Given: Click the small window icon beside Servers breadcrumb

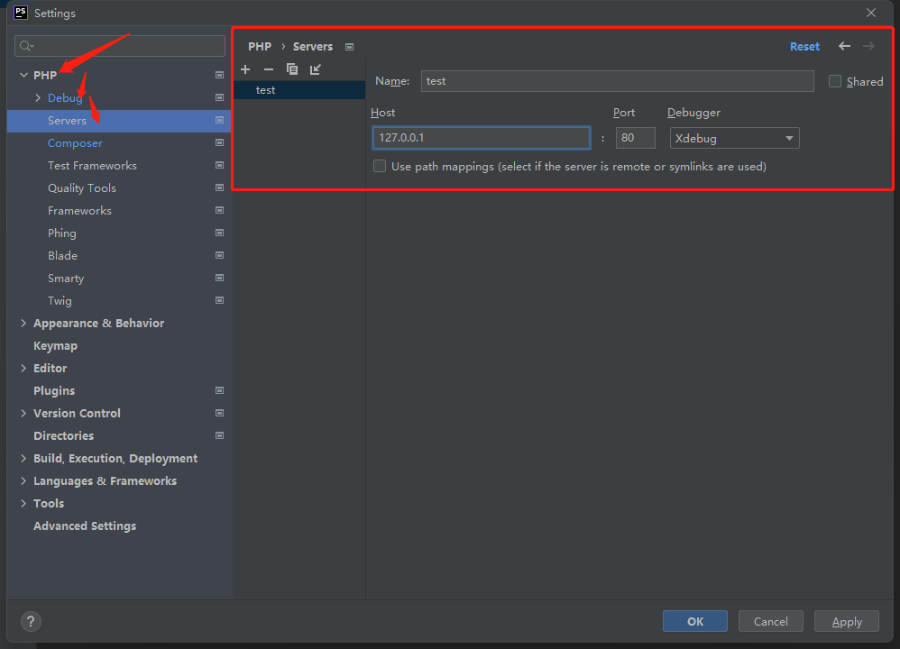Looking at the screenshot, I should coord(349,46).
